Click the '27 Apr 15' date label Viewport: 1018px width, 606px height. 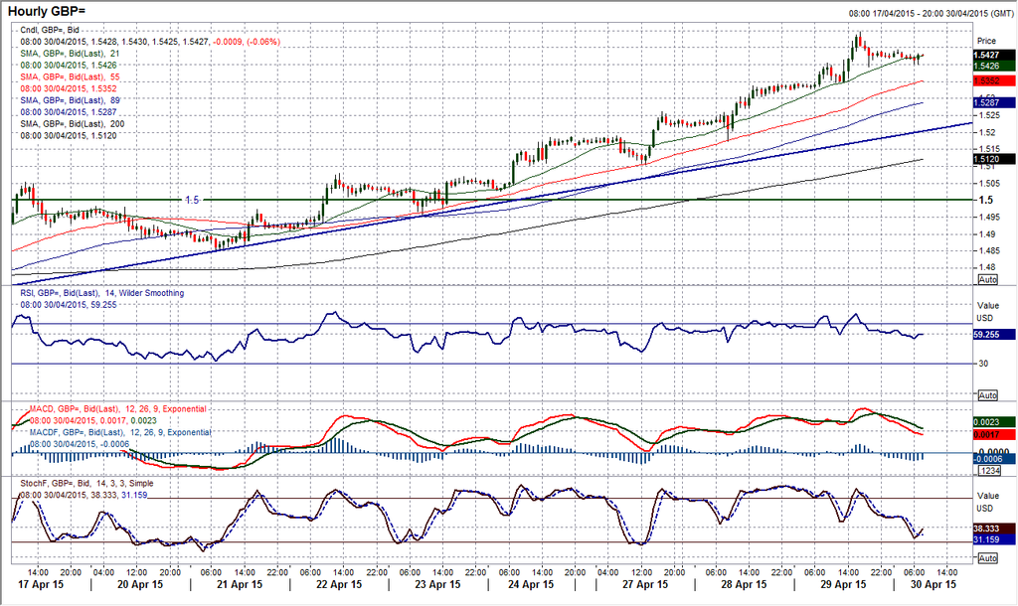pyautogui.click(x=644, y=584)
